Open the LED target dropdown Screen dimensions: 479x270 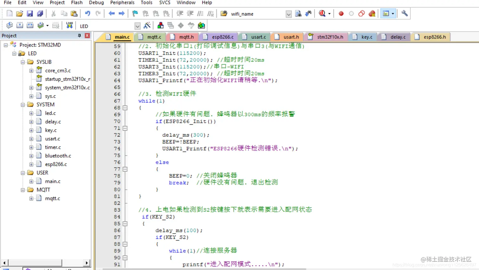coord(137,26)
